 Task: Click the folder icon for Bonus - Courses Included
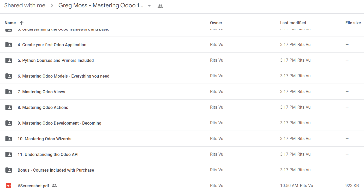click(x=9, y=170)
